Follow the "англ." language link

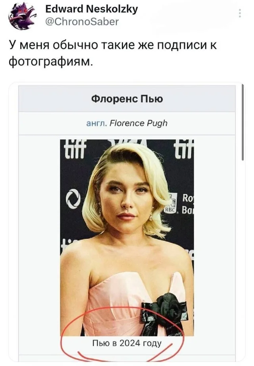tap(96, 123)
